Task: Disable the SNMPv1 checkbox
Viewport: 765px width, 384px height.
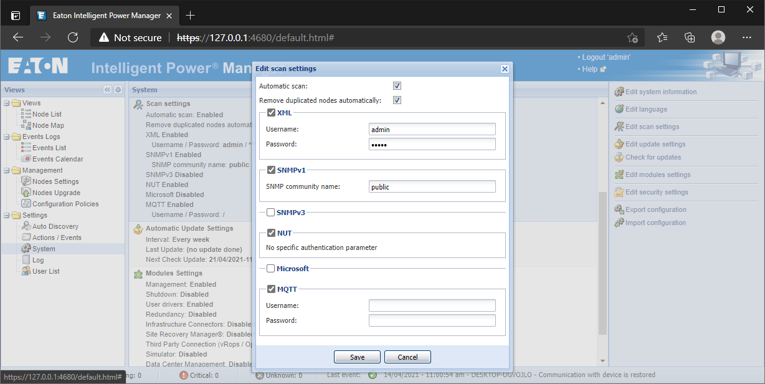Action: click(271, 170)
